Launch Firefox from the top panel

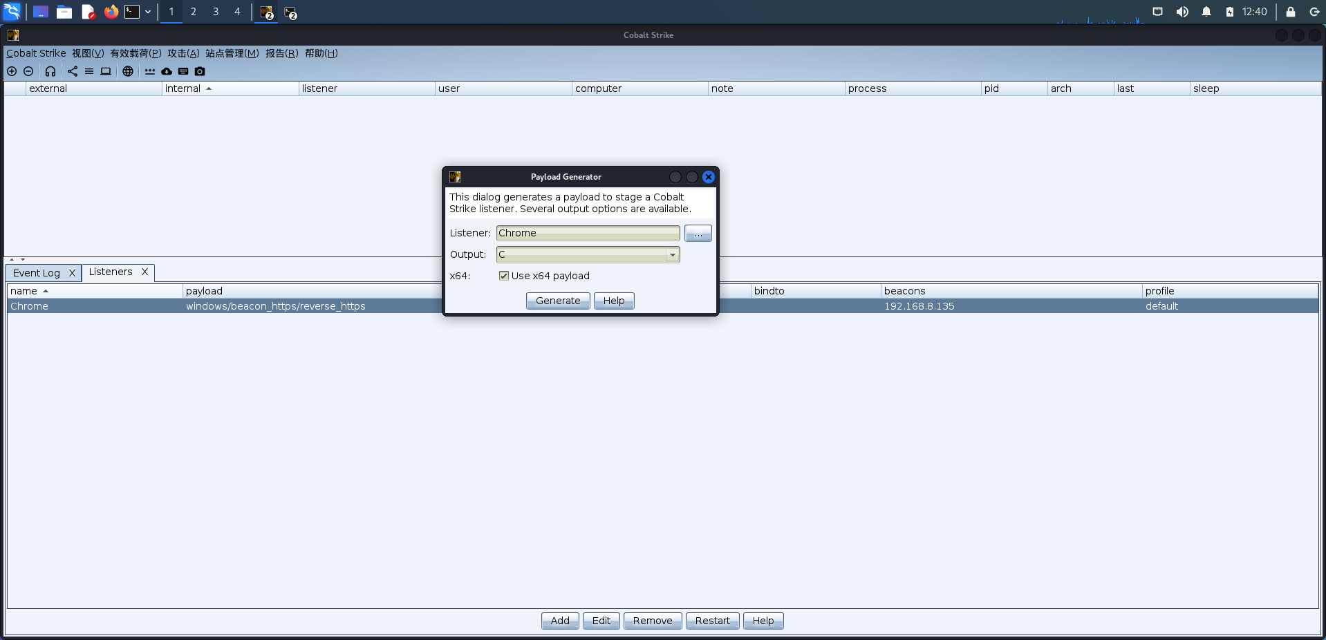[111, 12]
